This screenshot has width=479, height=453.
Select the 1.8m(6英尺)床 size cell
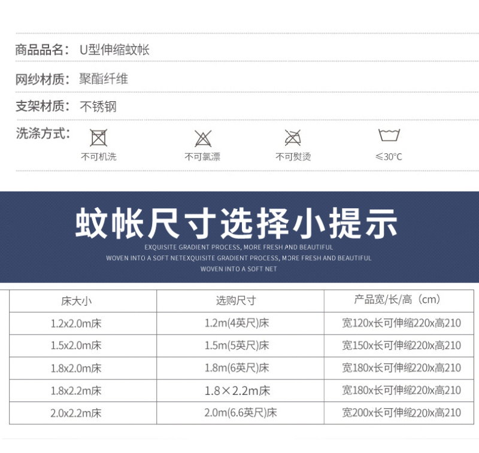coord(237,368)
